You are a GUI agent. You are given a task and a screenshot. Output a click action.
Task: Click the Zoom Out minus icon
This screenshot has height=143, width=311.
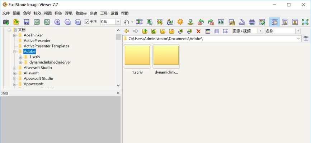(67, 22)
